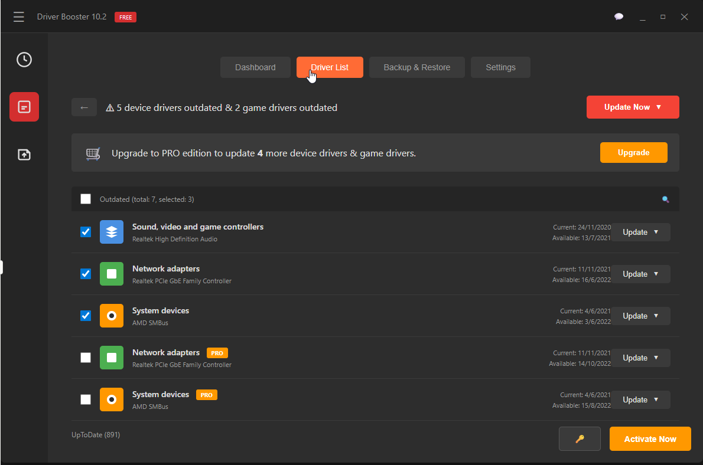Click the offline driver updater sidebar icon
This screenshot has height=465, width=703.
[x=24, y=155]
